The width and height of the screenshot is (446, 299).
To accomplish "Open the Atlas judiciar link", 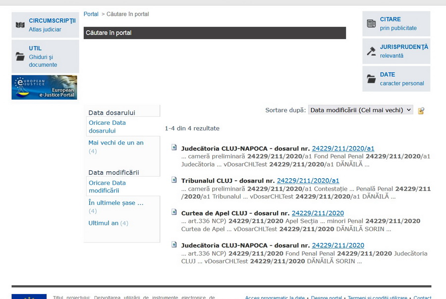I will tap(45, 30).
